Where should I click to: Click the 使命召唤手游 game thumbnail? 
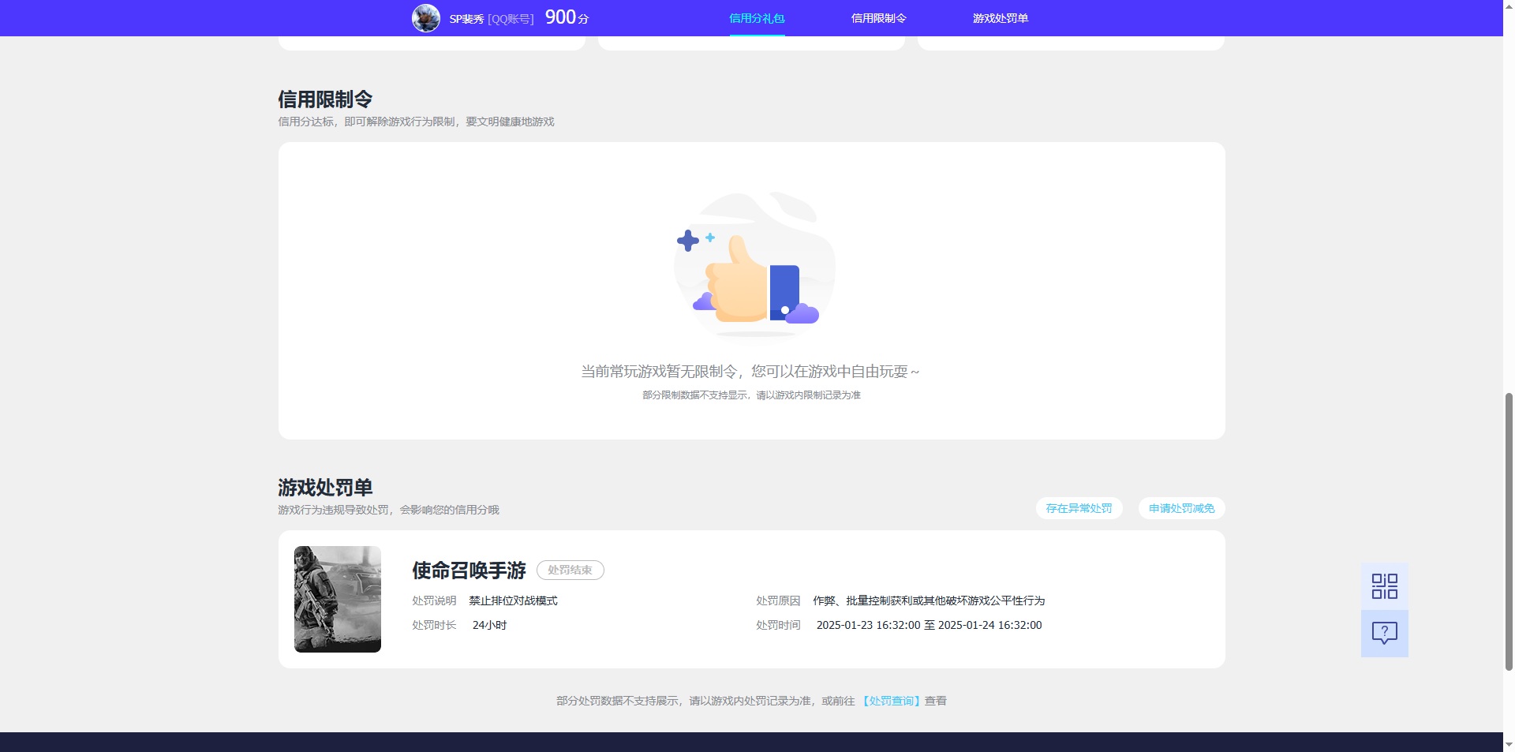point(338,599)
